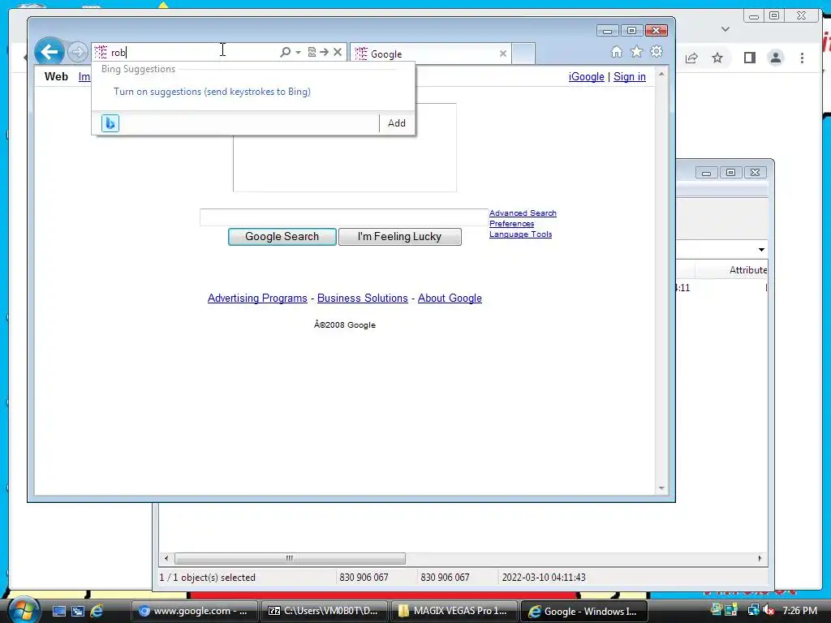Screen dimensions: 831x623
Task: Open Language Tools link
Action: point(520,234)
